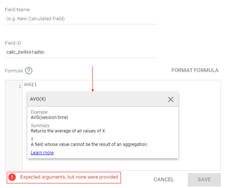
Task: Open the Formula help question mark icon
Action: click(29, 71)
